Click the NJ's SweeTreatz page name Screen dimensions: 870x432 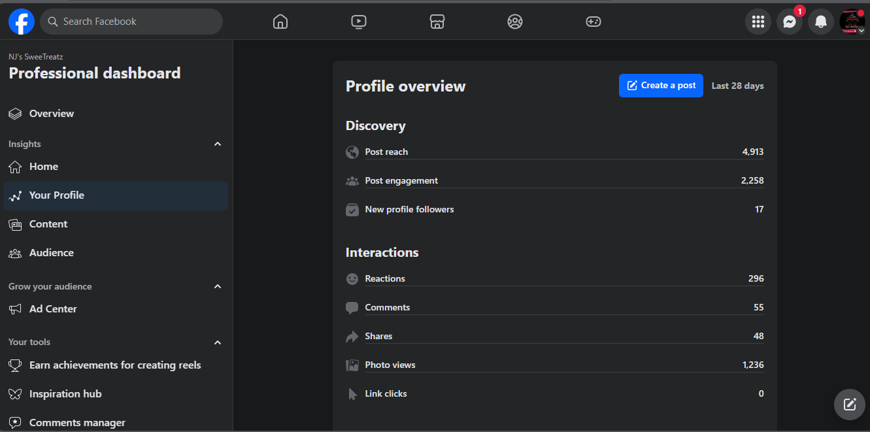click(x=36, y=57)
